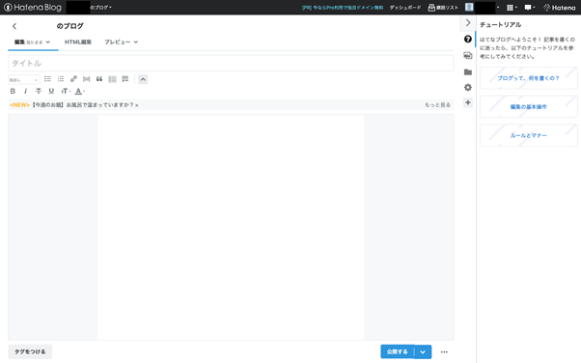581x363 pixels.
Task: Open the ダッシュボード menu item
Action: pyautogui.click(x=405, y=8)
